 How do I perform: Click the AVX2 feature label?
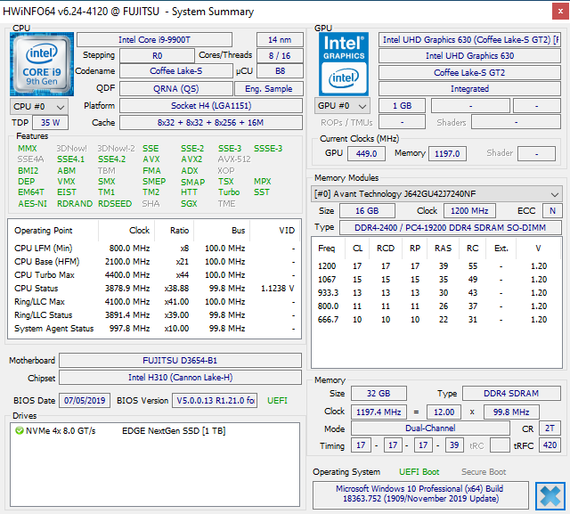click(x=191, y=159)
